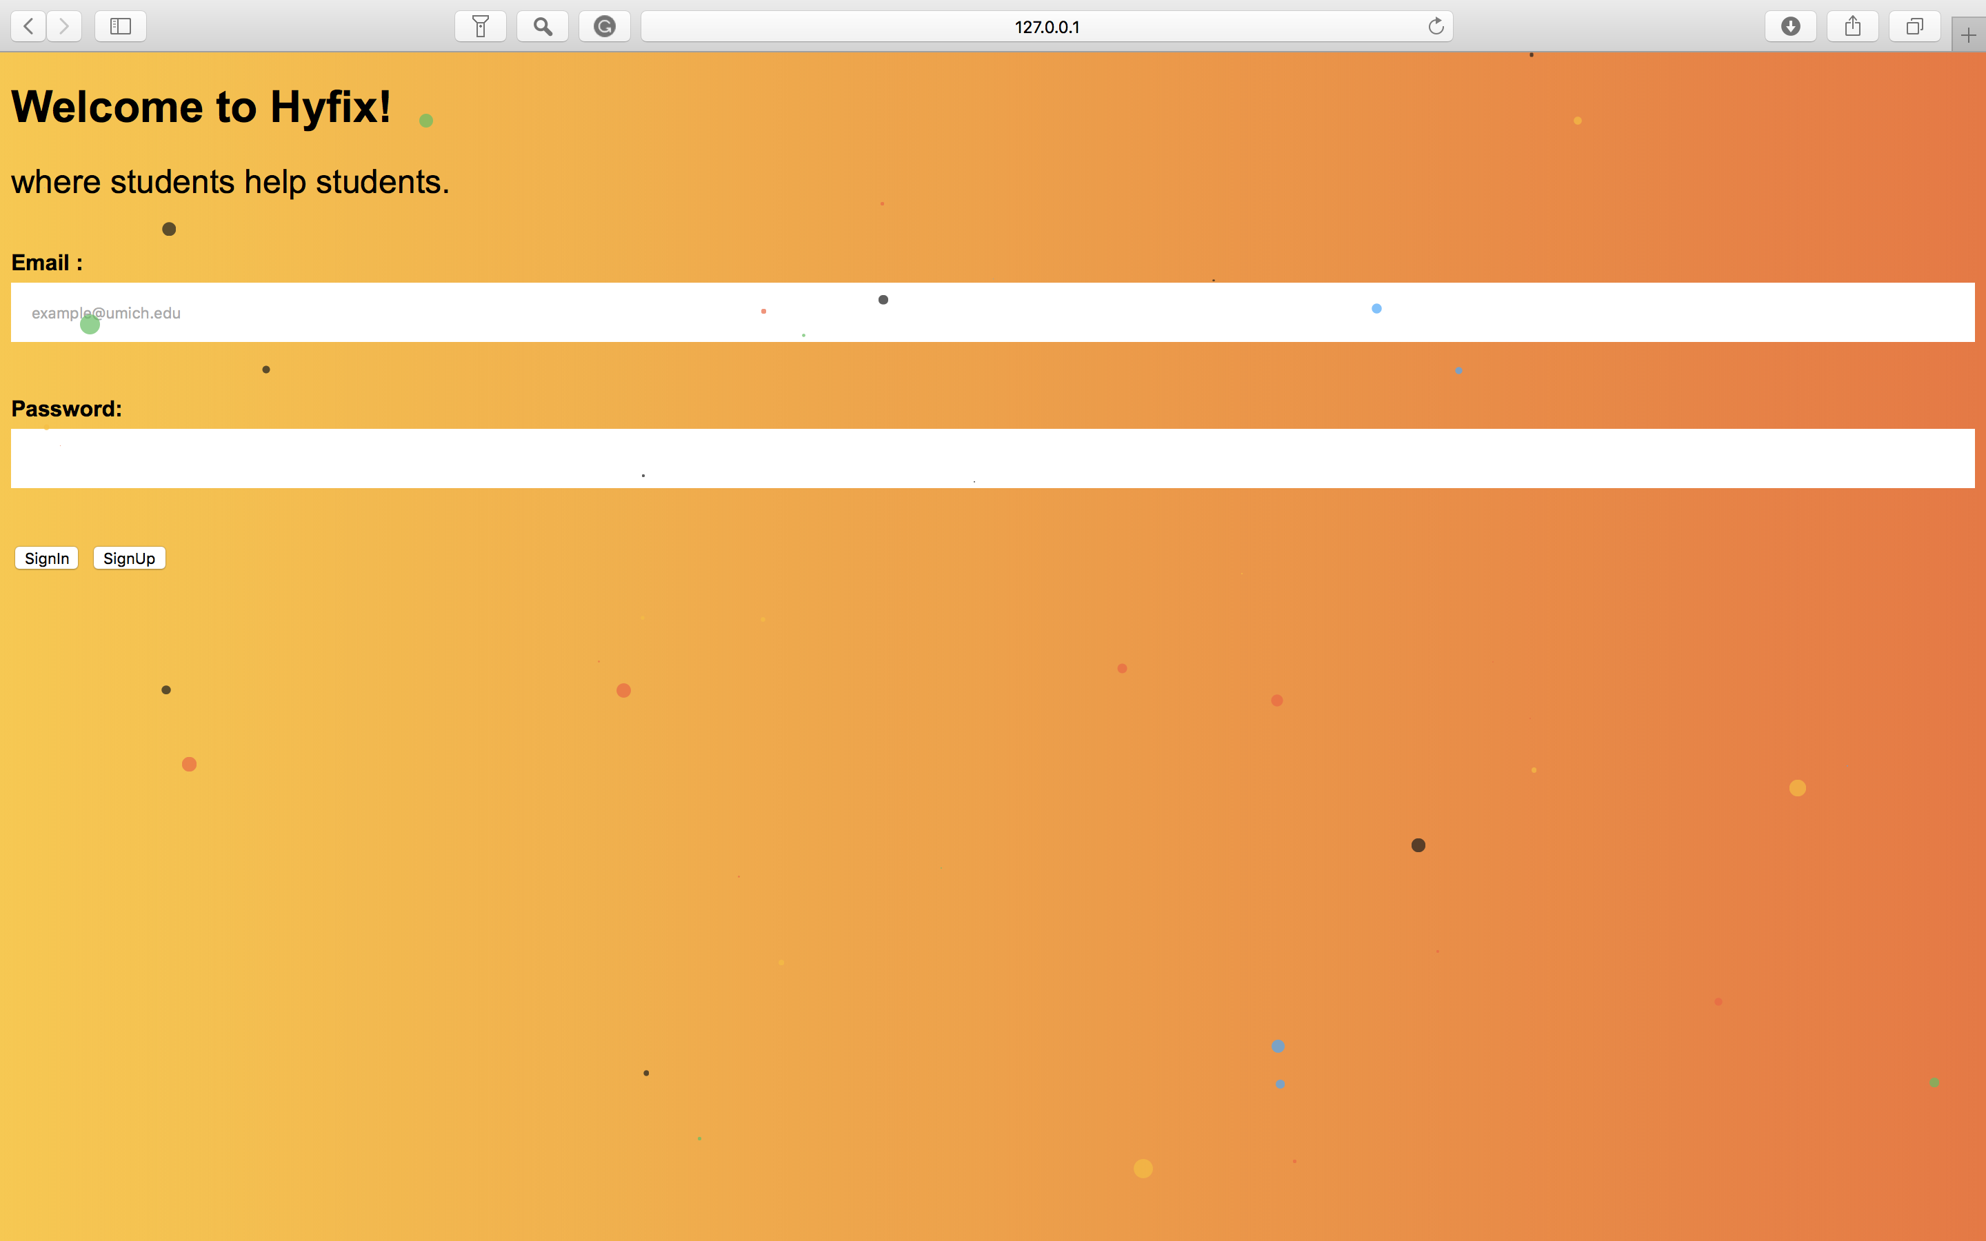Image resolution: width=1986 pixels, height=1241 pixels.
Task: Click the 'where students help students.' tagline
Action: click(x=230, y=181)
